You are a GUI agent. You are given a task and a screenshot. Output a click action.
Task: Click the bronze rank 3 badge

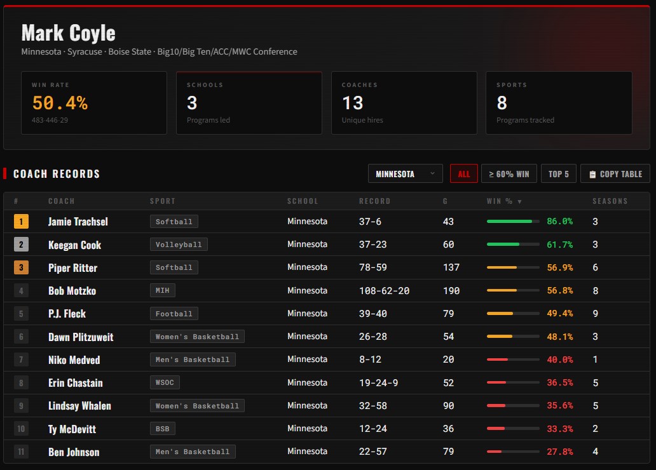(x=22, y=267)
